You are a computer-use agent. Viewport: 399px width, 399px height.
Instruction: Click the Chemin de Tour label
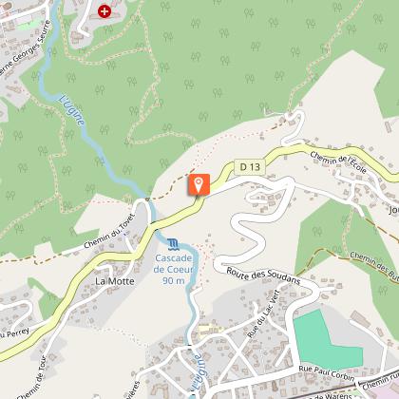[x=32, y=379]
